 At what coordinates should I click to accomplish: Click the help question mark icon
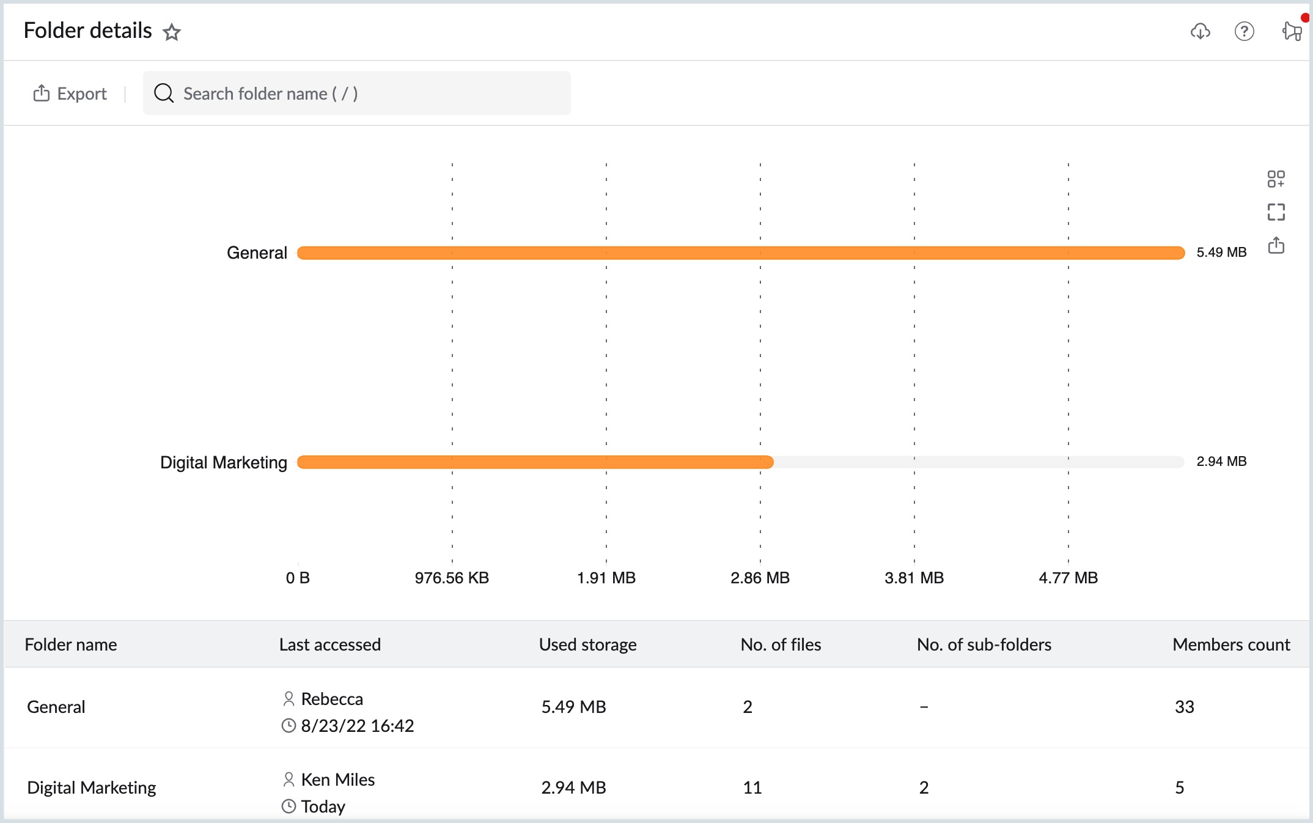tap(1243, 31)
